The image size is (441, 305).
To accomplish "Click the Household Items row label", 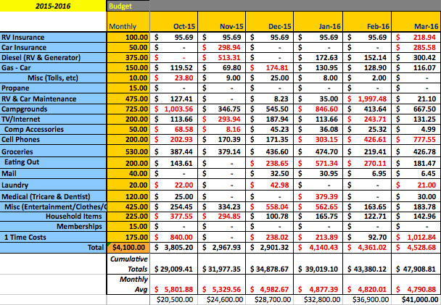I will [x=53, y=217].
